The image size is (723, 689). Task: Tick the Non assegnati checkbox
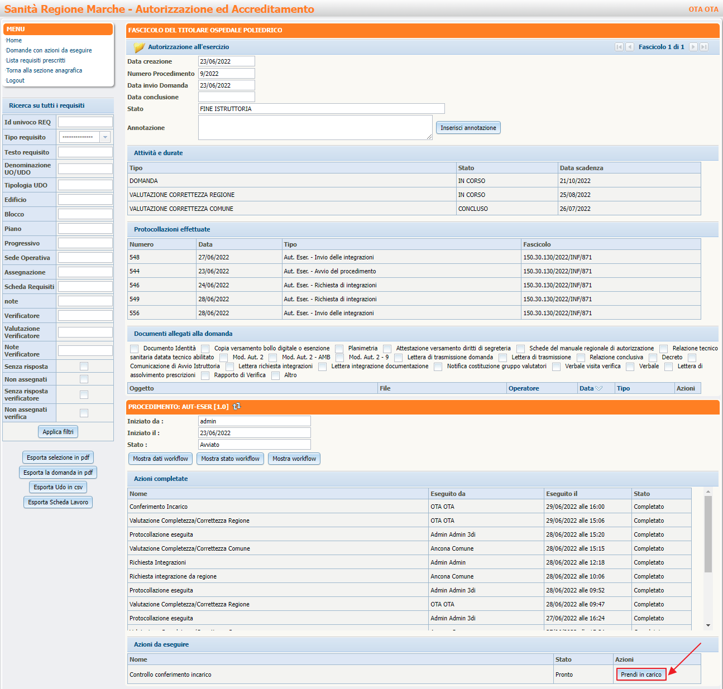[x=84, y=379]
